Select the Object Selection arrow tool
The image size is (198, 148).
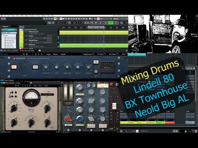(x=61, y=18)
